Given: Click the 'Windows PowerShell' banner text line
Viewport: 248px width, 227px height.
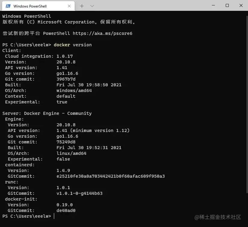Looking at the screenshot, I should click(26, 16).
